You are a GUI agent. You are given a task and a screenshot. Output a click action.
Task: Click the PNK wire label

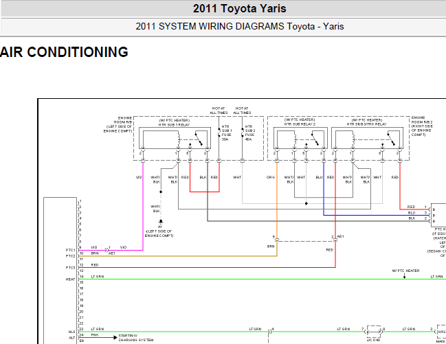[x=95, y=335]
